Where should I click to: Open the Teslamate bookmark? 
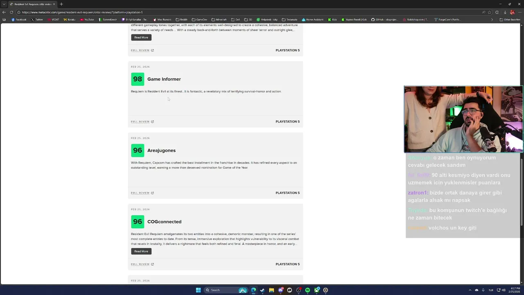290,20
